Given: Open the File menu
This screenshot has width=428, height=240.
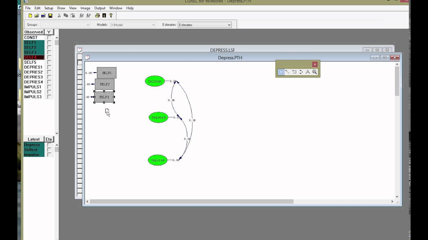Looking at the screenshot, I should pyautogui.click(x=28, y=8).
